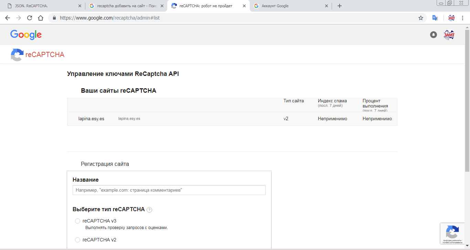This screenshot has width=470, height=250.
Task: Go back to the previous page
Action: tap(8, 18)
